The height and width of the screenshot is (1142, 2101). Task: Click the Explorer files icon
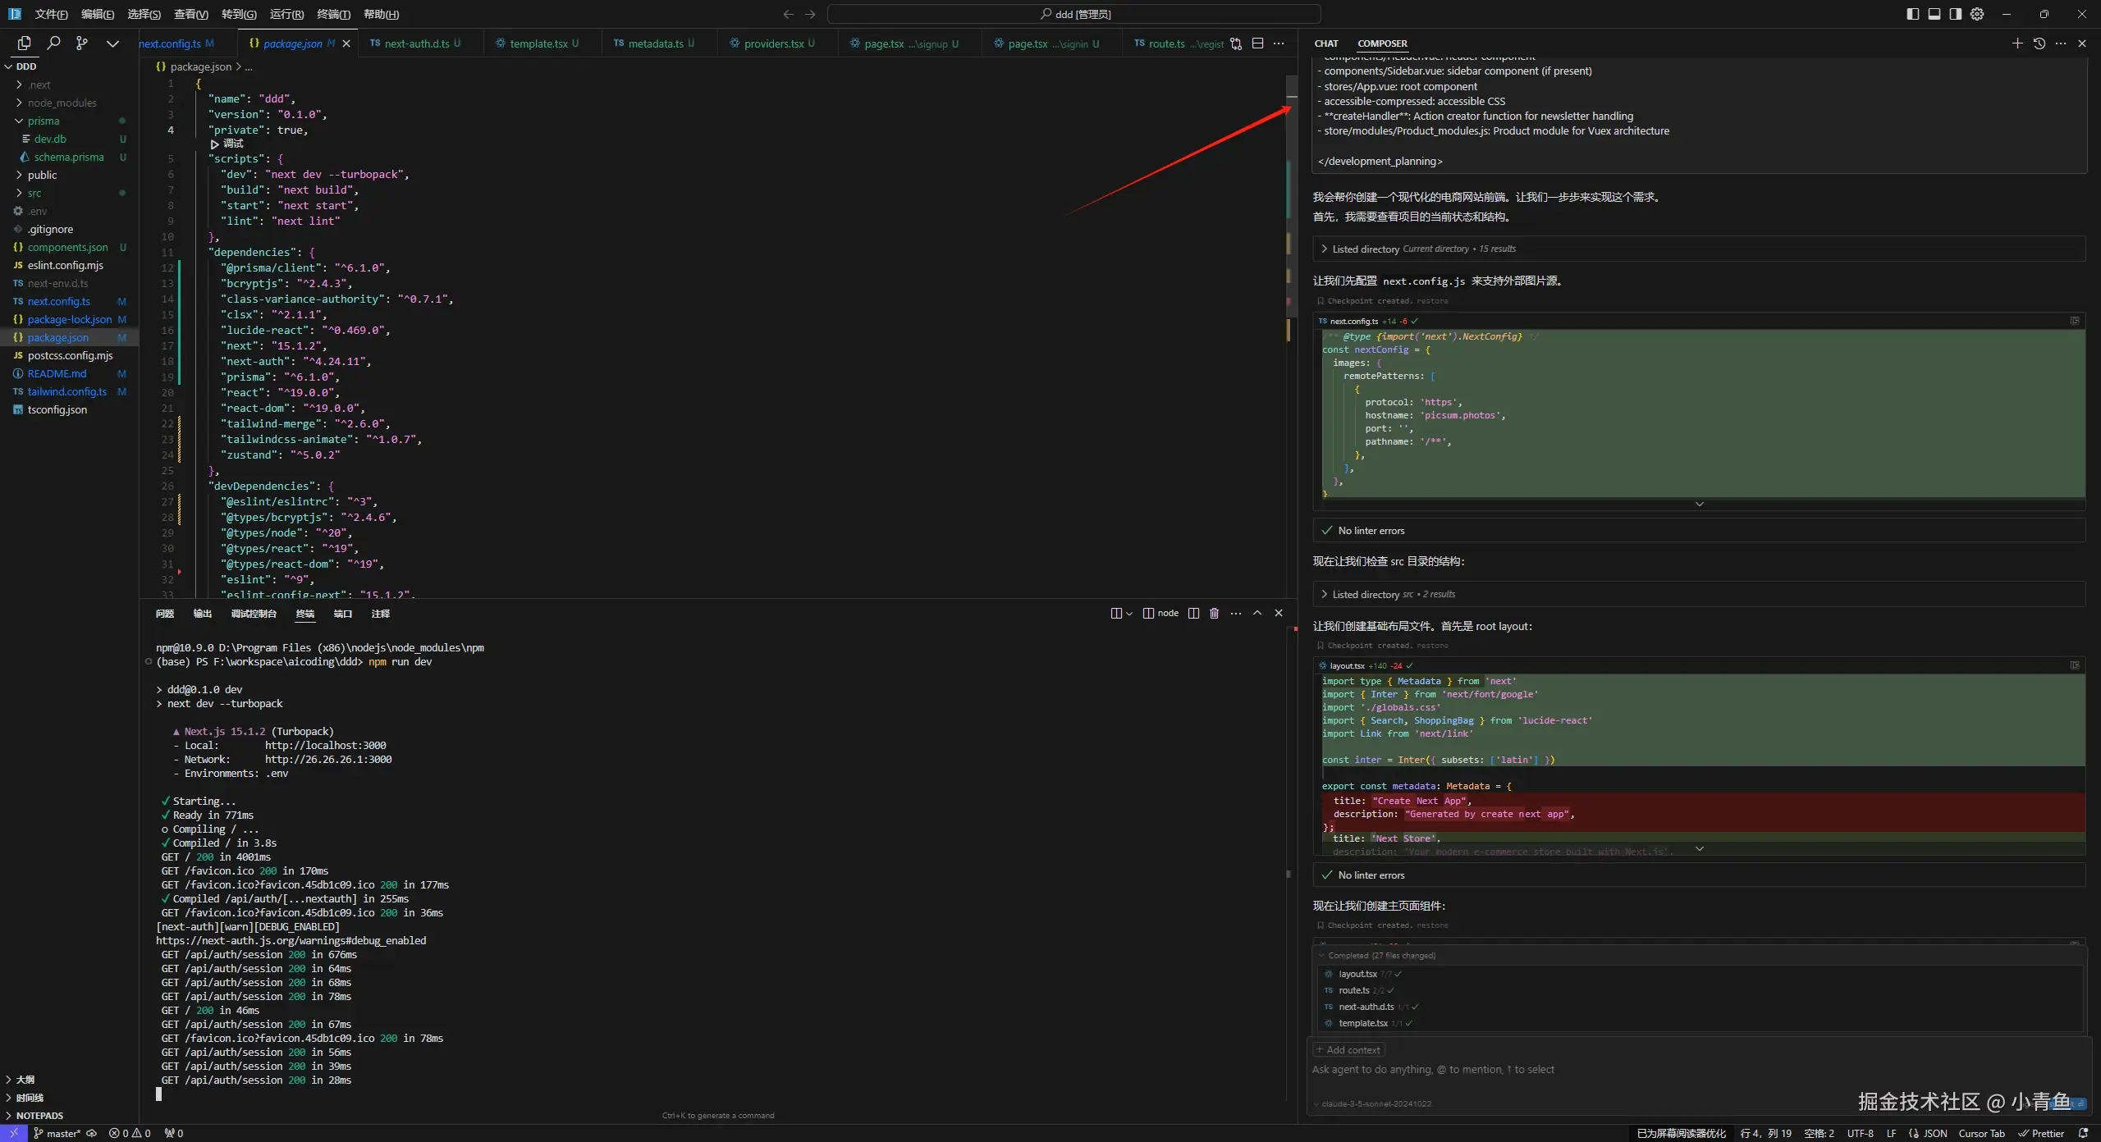(x=24, y=43)
